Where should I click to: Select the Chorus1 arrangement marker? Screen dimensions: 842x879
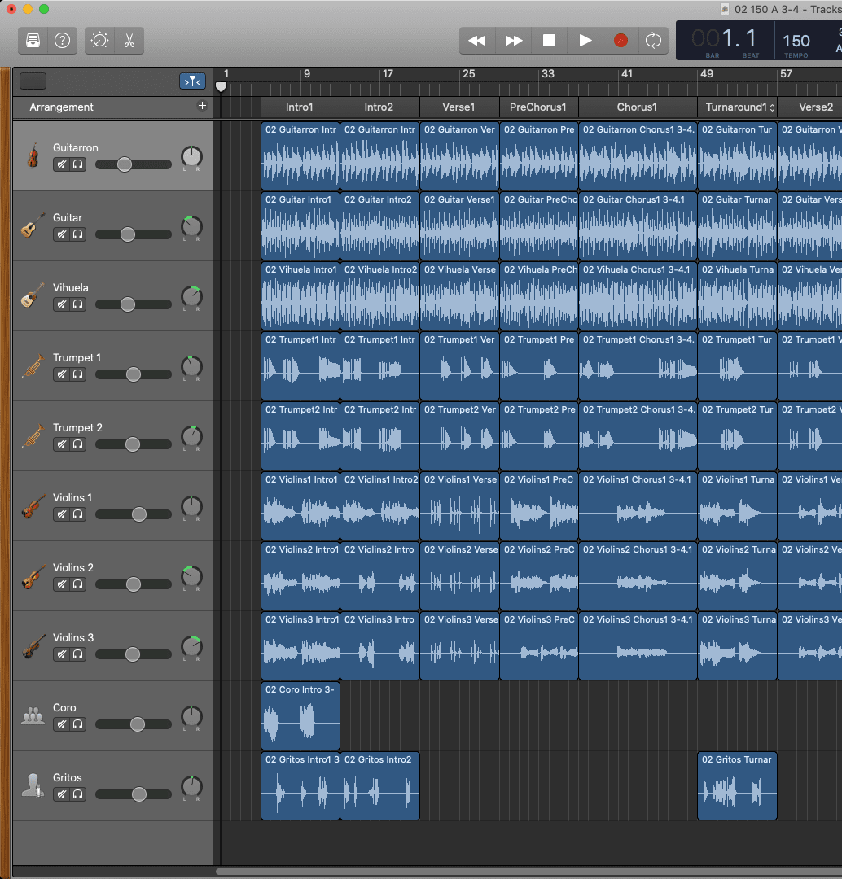[637, 107]
